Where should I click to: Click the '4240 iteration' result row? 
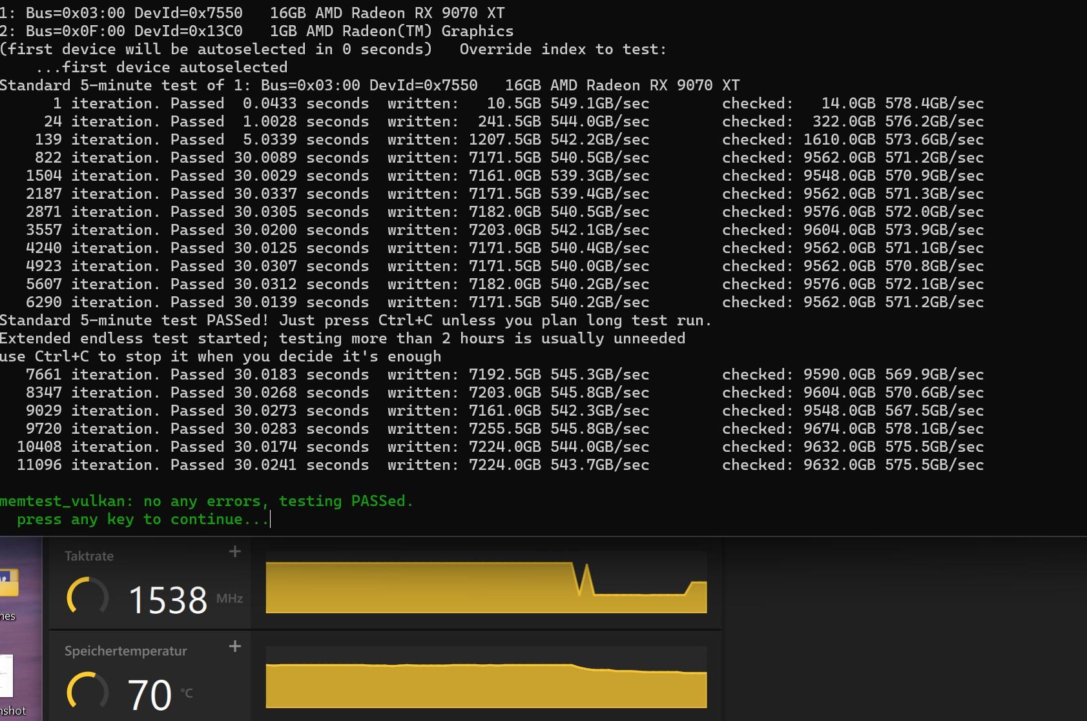coord(505,248)
